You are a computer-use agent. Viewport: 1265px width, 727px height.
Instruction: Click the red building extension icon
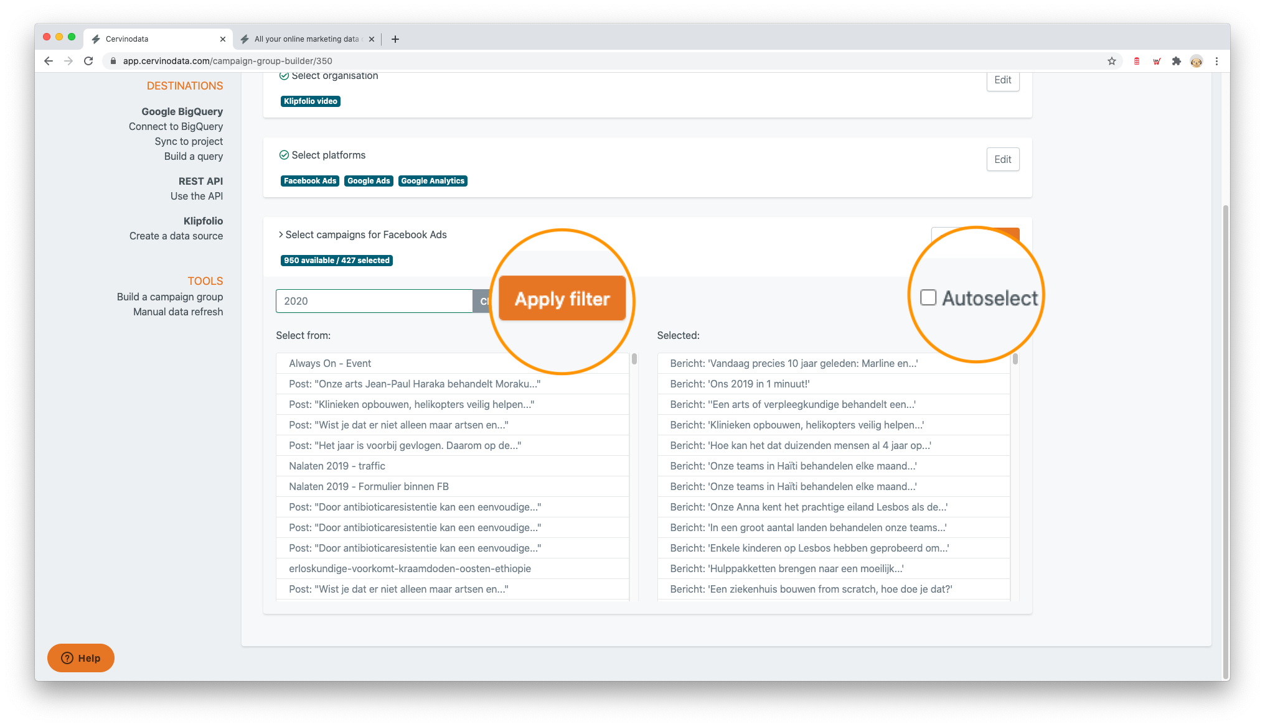tap(1136, 61)
